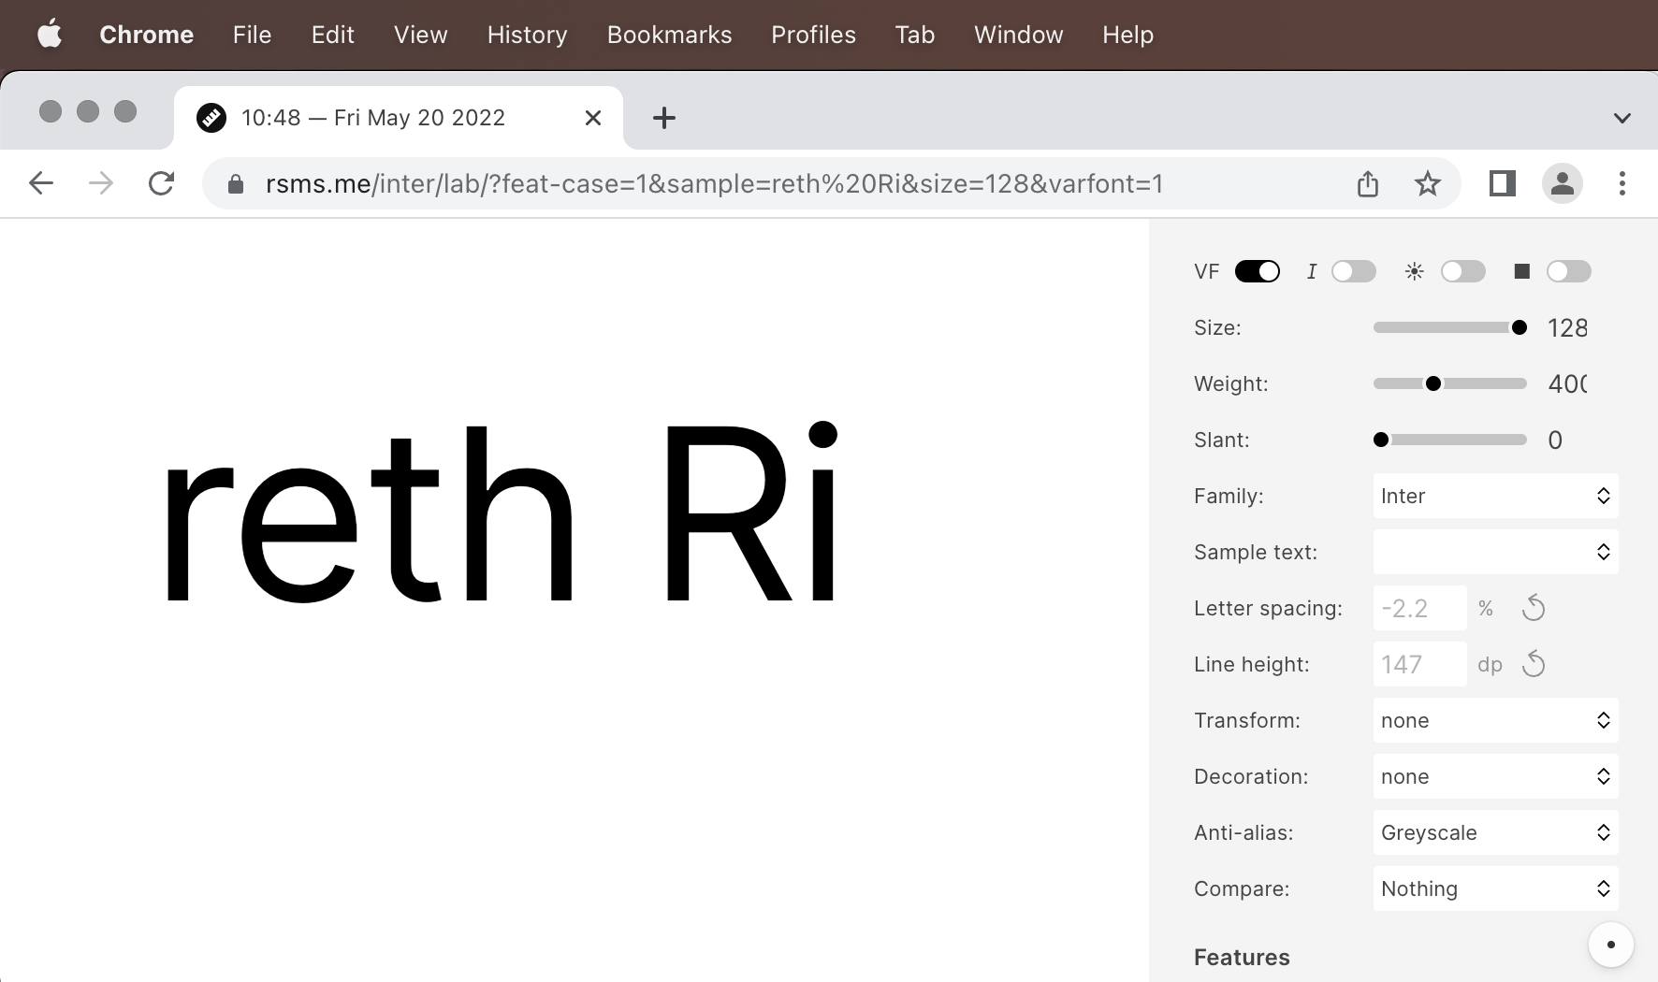The height and width of the screenshot is (982, 1658).
Task: Reload the current page
Action: click(161, 183)
